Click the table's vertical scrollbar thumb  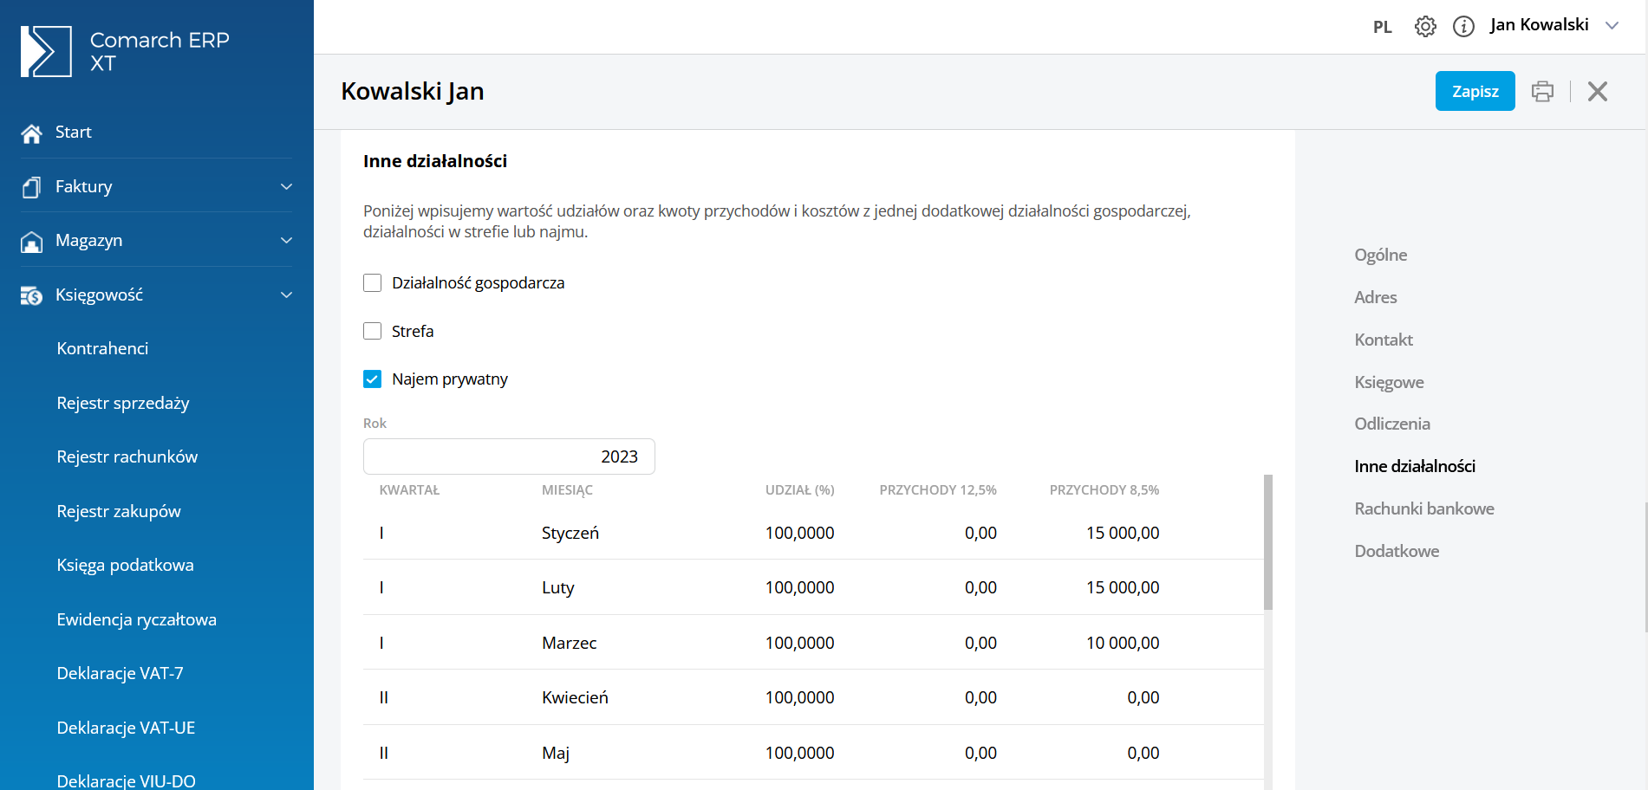pyautogui.click(x=1267, y=542)
